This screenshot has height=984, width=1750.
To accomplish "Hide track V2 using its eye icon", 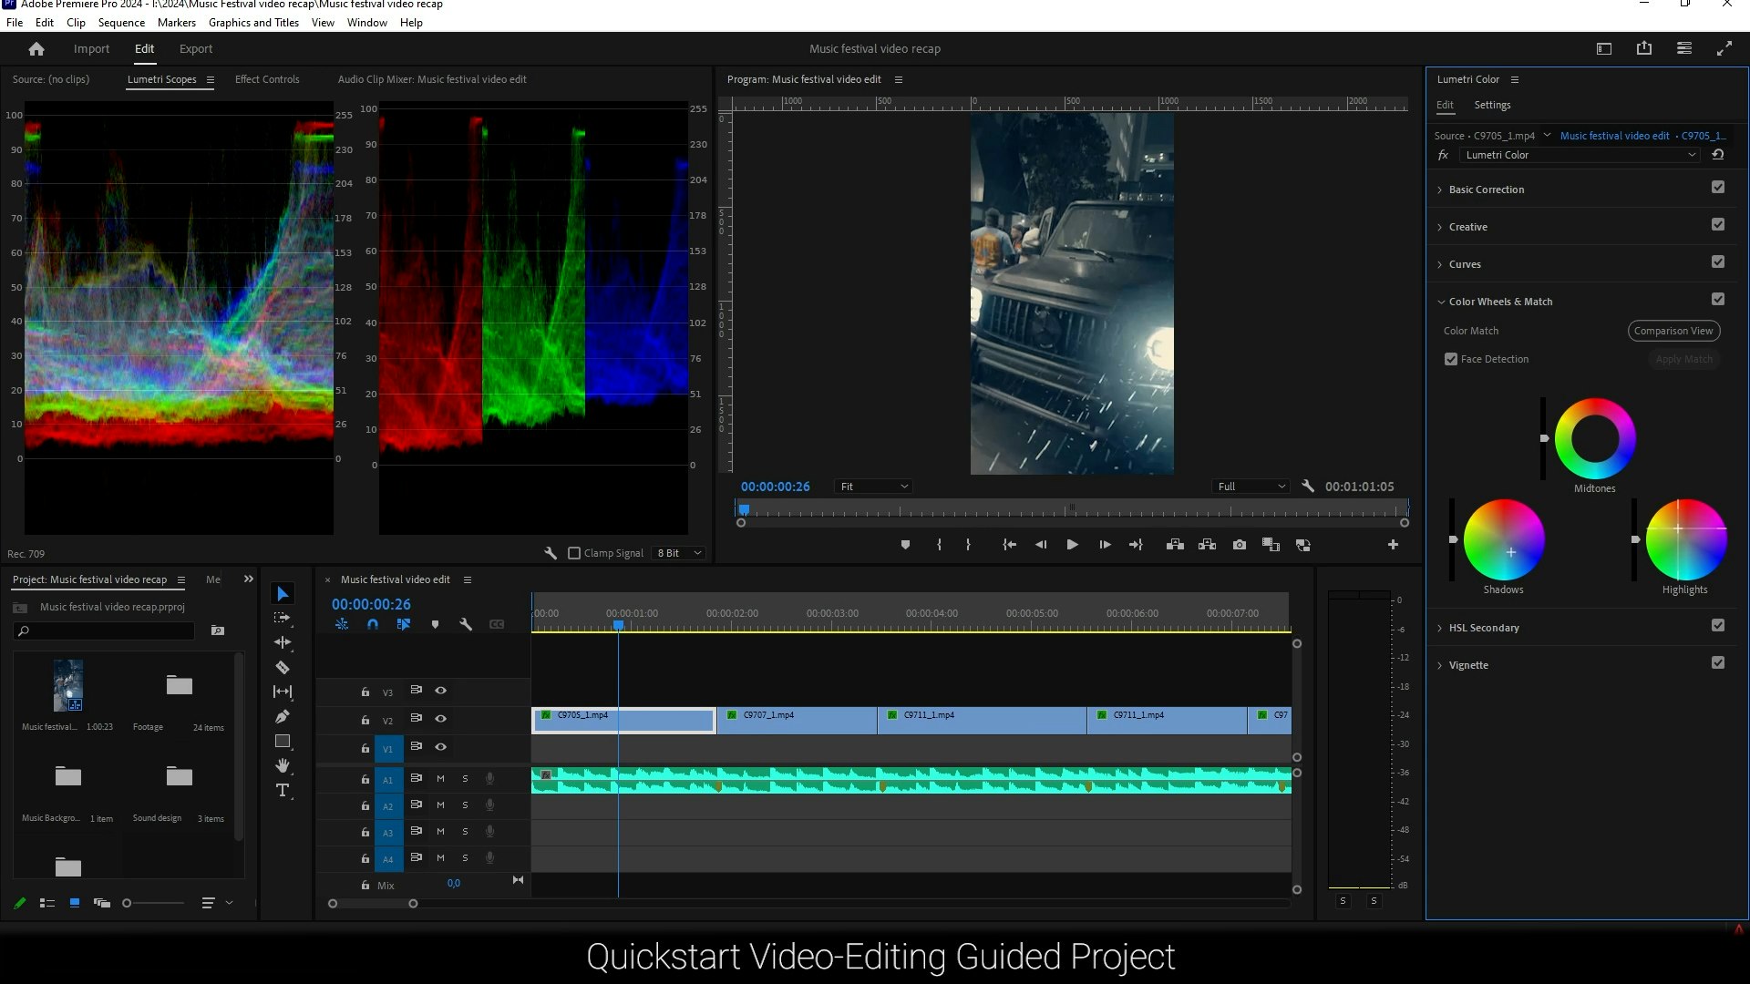I will (x=440, y=719).
